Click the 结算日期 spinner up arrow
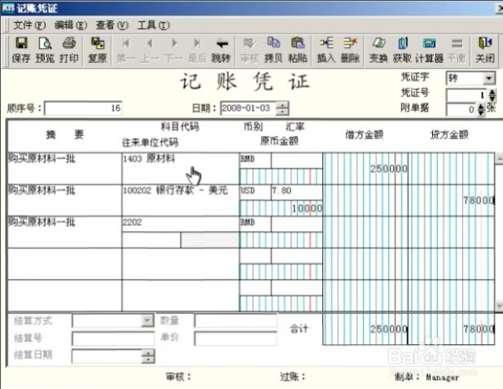This screenshot has width=503, height=389. (x=149, y=353)
